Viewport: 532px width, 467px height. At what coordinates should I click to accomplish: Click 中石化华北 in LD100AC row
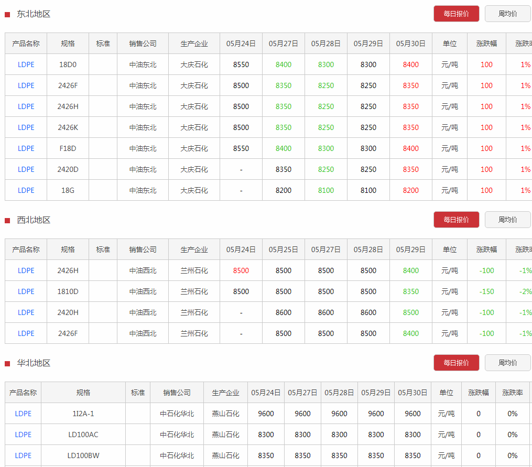coord(177,435)
